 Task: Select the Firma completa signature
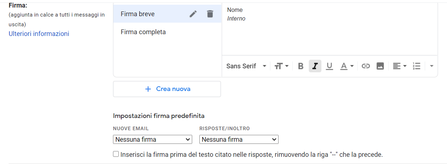(143, 32)
